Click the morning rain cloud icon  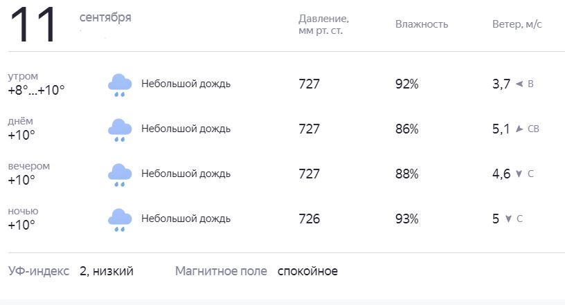(x=120, y=85)
